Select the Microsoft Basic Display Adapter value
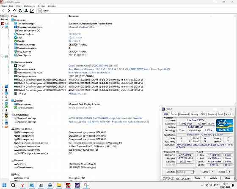The image size is (237, 189). click(84, 104)
